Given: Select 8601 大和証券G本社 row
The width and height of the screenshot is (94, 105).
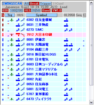Looking at the screenshot, I should click(44, 74).
